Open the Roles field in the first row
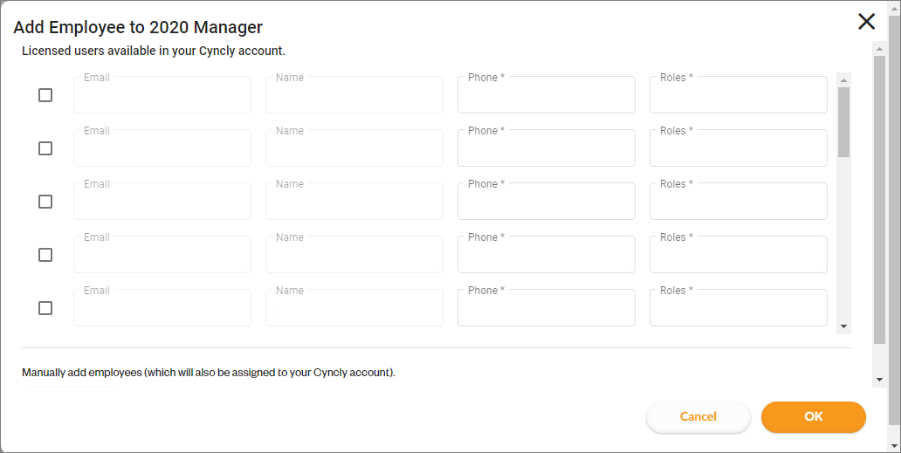This screenshot has height=453, width=901. (x=739, y=95)
